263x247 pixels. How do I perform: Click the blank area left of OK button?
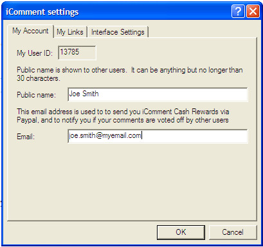coord(82,232)
